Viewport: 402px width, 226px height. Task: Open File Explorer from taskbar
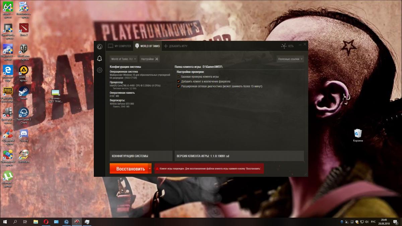[36, 222]
